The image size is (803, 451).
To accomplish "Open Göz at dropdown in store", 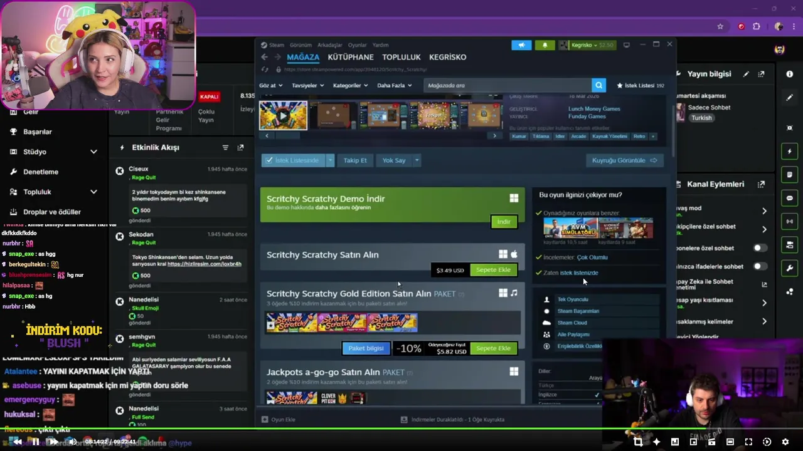I will [x=271, y=85].
